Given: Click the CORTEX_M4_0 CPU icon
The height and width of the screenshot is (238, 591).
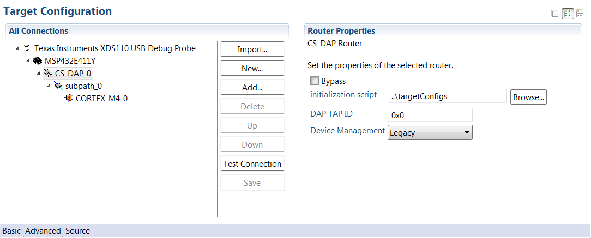Looking at the screenshot, I should click(69, 99).
